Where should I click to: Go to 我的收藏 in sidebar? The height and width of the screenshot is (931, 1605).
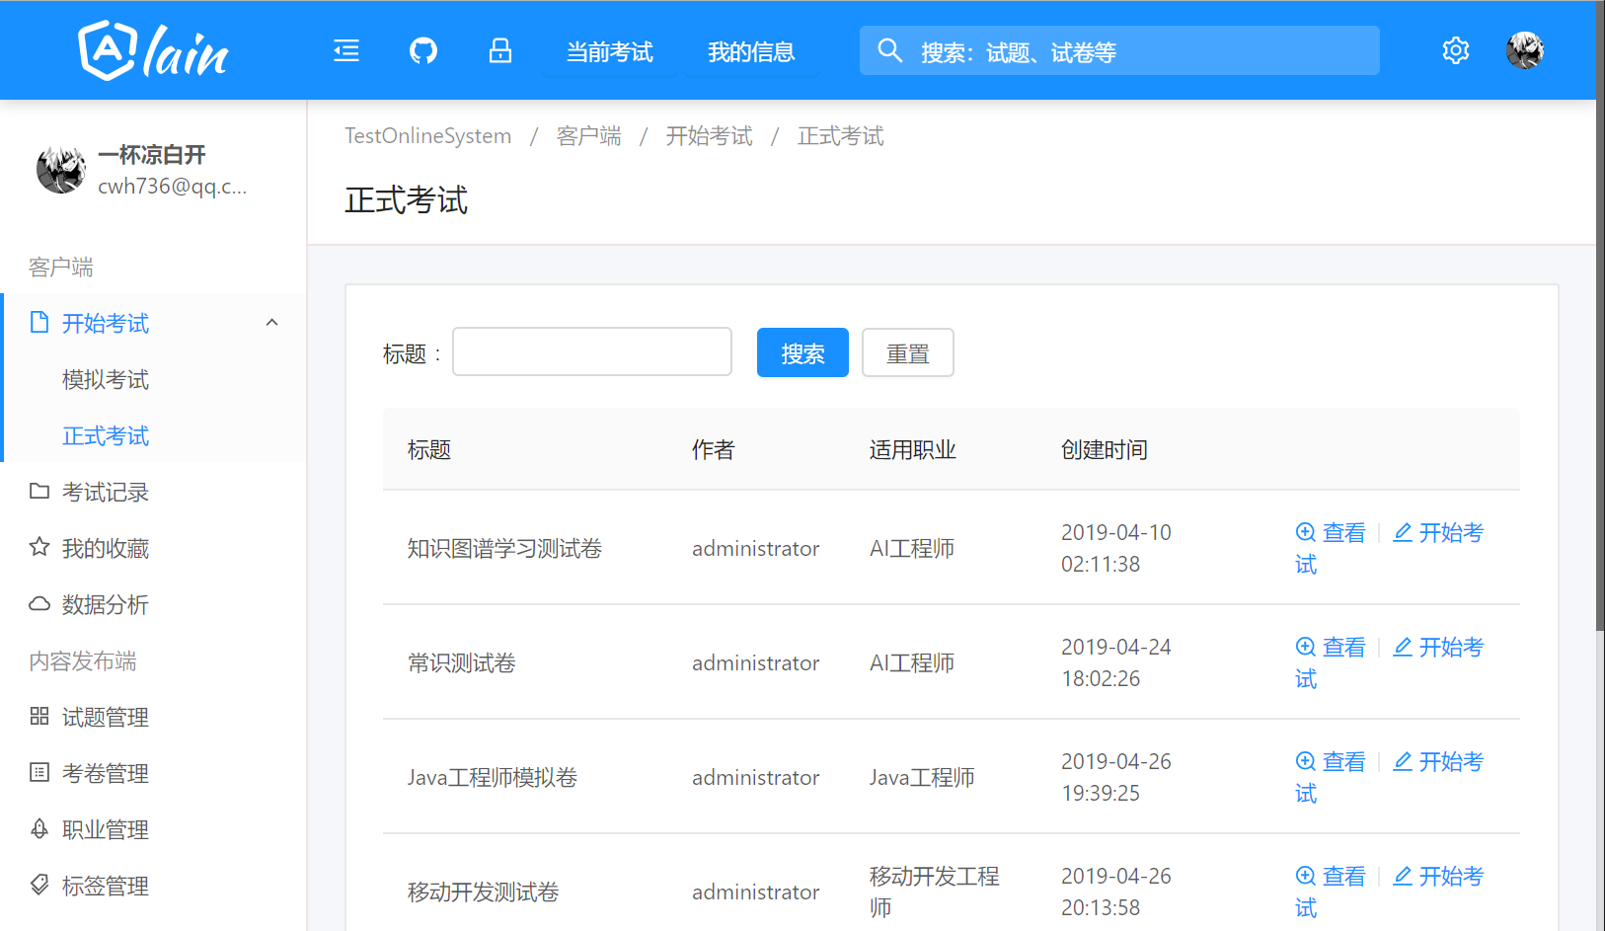[x=106, y=549]
